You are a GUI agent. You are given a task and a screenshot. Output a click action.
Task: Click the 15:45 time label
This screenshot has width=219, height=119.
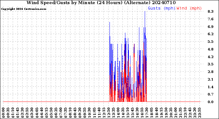[x=132, y=113]
